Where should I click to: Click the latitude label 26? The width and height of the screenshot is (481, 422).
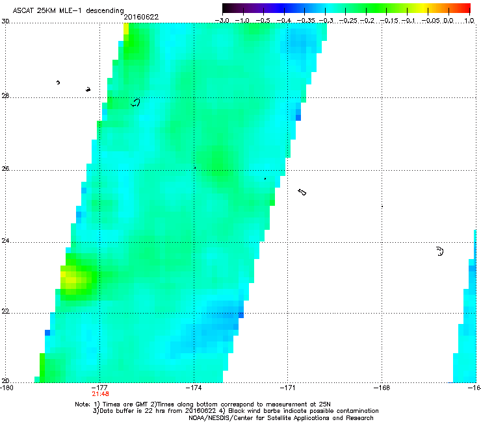[x=5, y=169]
